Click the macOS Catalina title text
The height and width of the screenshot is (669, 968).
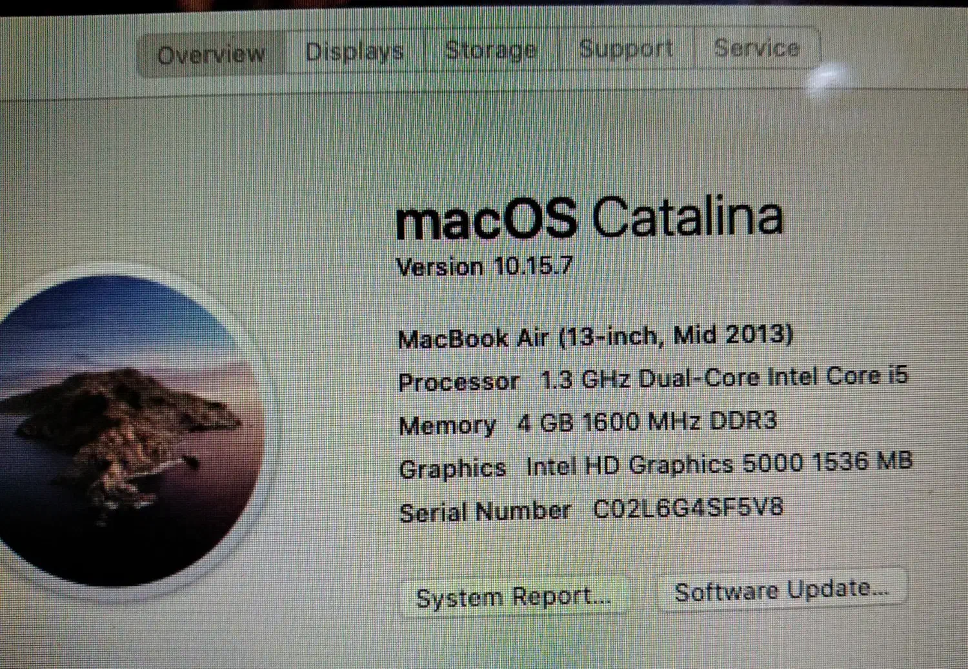[589, 216]
